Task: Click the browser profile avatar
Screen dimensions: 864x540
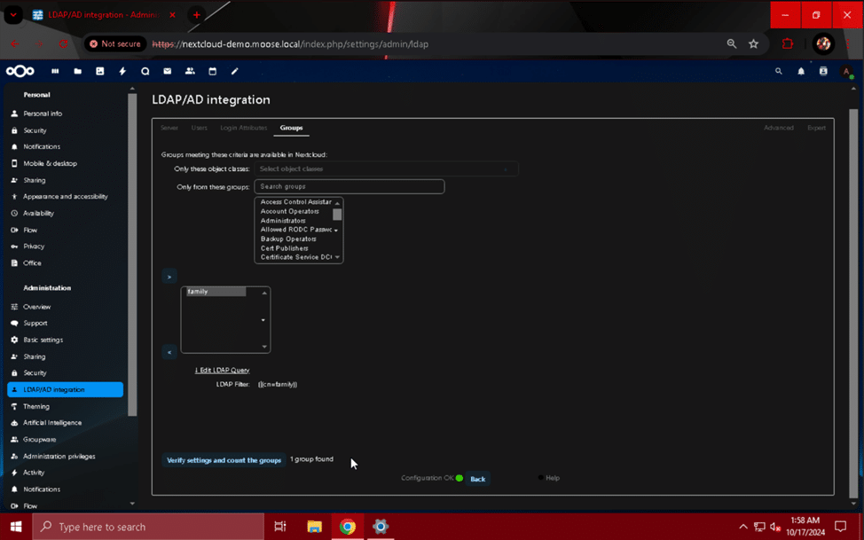Action: (x=823, y=43)
